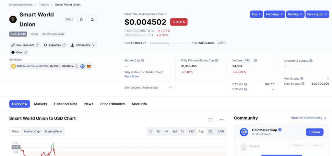
Task: Open chart calendar date picker
Action: pyautogui.click(x=210, y=131)
